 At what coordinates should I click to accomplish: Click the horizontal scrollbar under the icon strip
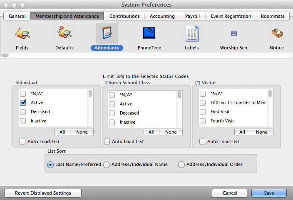pyautogui.click(x=6, y=55)
